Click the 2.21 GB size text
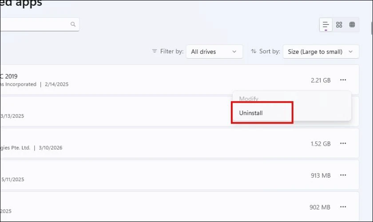This screenshot has width=373, height=222. (x=321, y=80)
